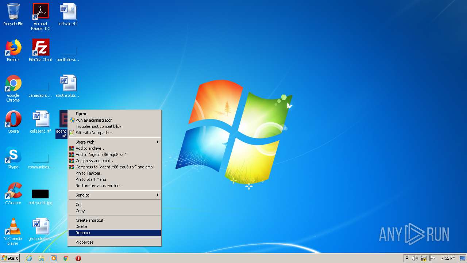Expand the Send to submenu
The height and width of the screenshot is (263, 467).
(115, 195)
